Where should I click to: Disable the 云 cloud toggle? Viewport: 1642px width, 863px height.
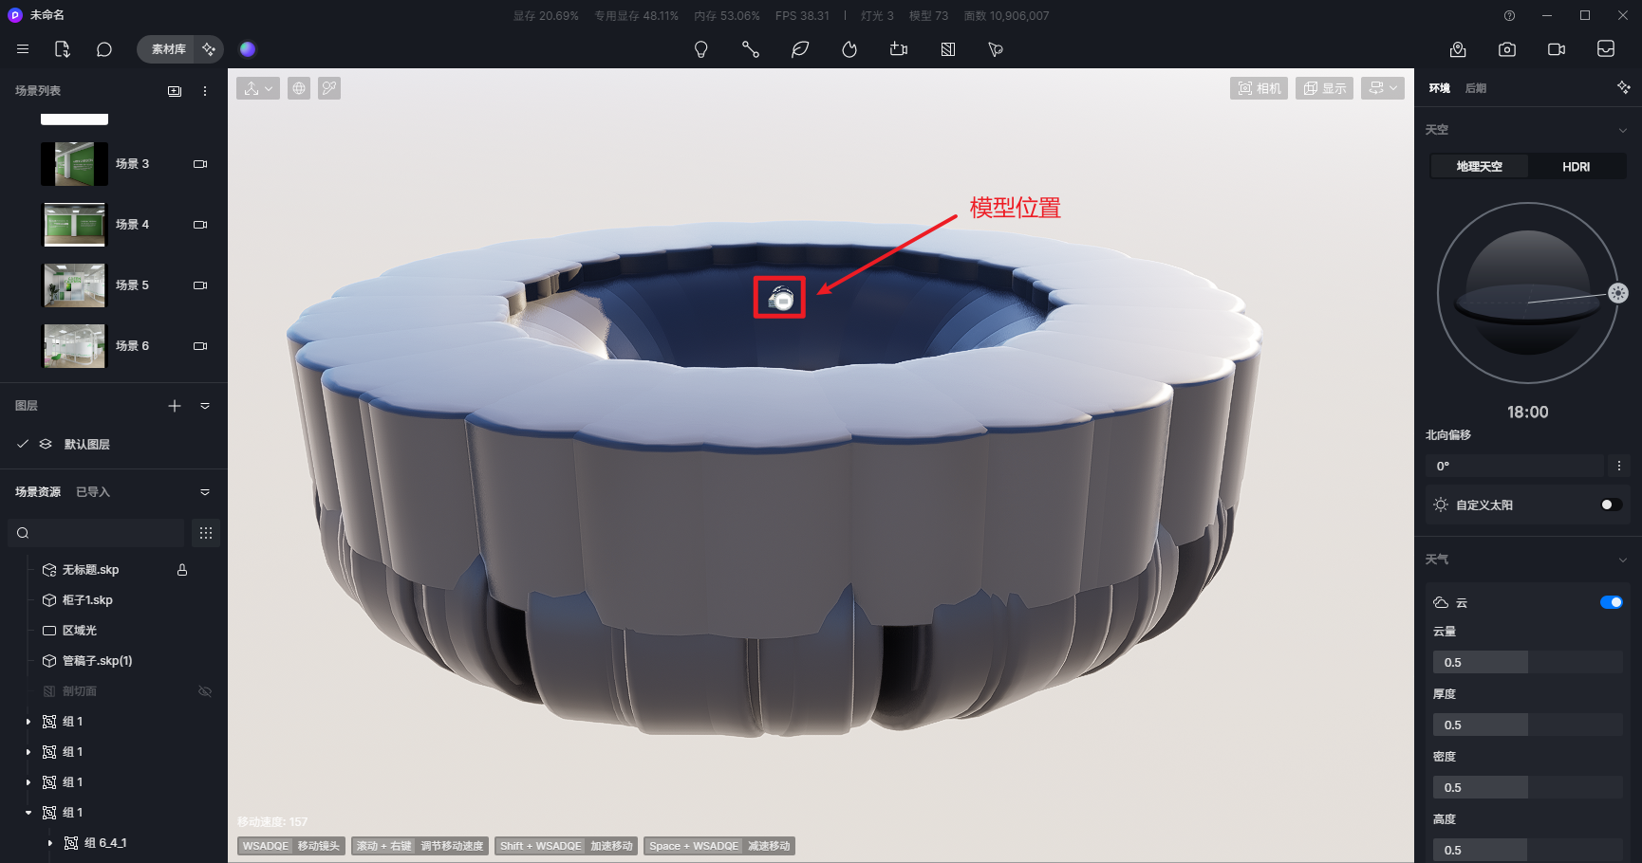tap(1611, 602)
